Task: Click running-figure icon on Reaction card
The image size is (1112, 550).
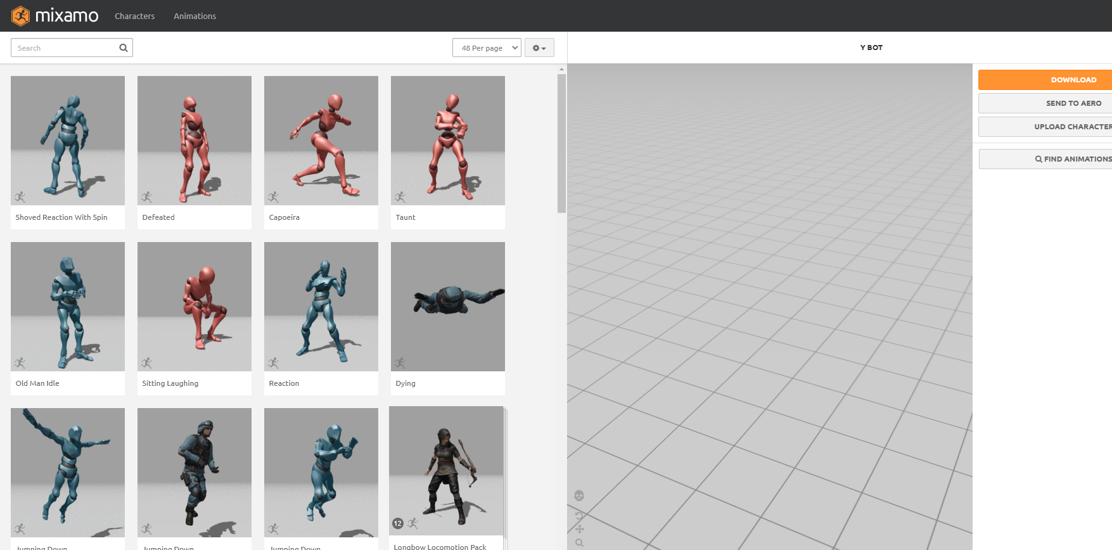Action: (274, 362)
